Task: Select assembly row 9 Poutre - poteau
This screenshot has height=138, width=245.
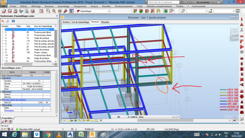Action: coord(28,52)
